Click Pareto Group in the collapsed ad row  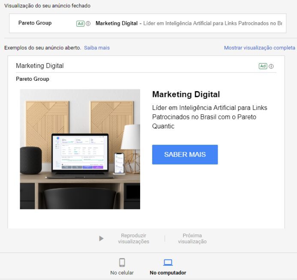pyautogui.click(x=35, y=23)
